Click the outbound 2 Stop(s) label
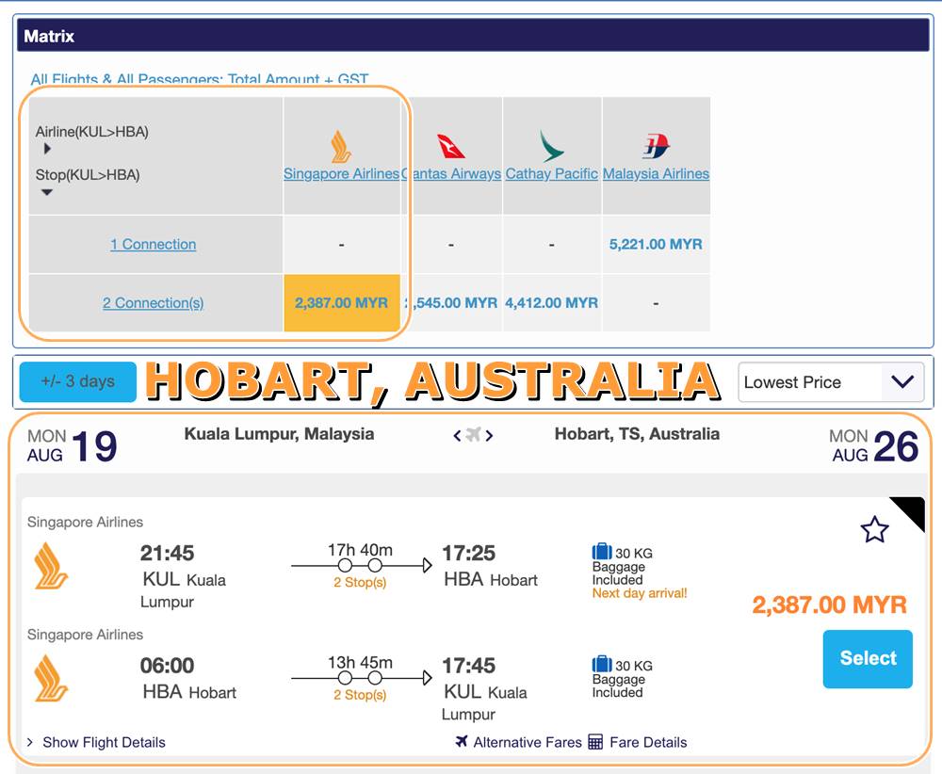The height and width of the screenshot is (774, 942). tap(360, 582)
